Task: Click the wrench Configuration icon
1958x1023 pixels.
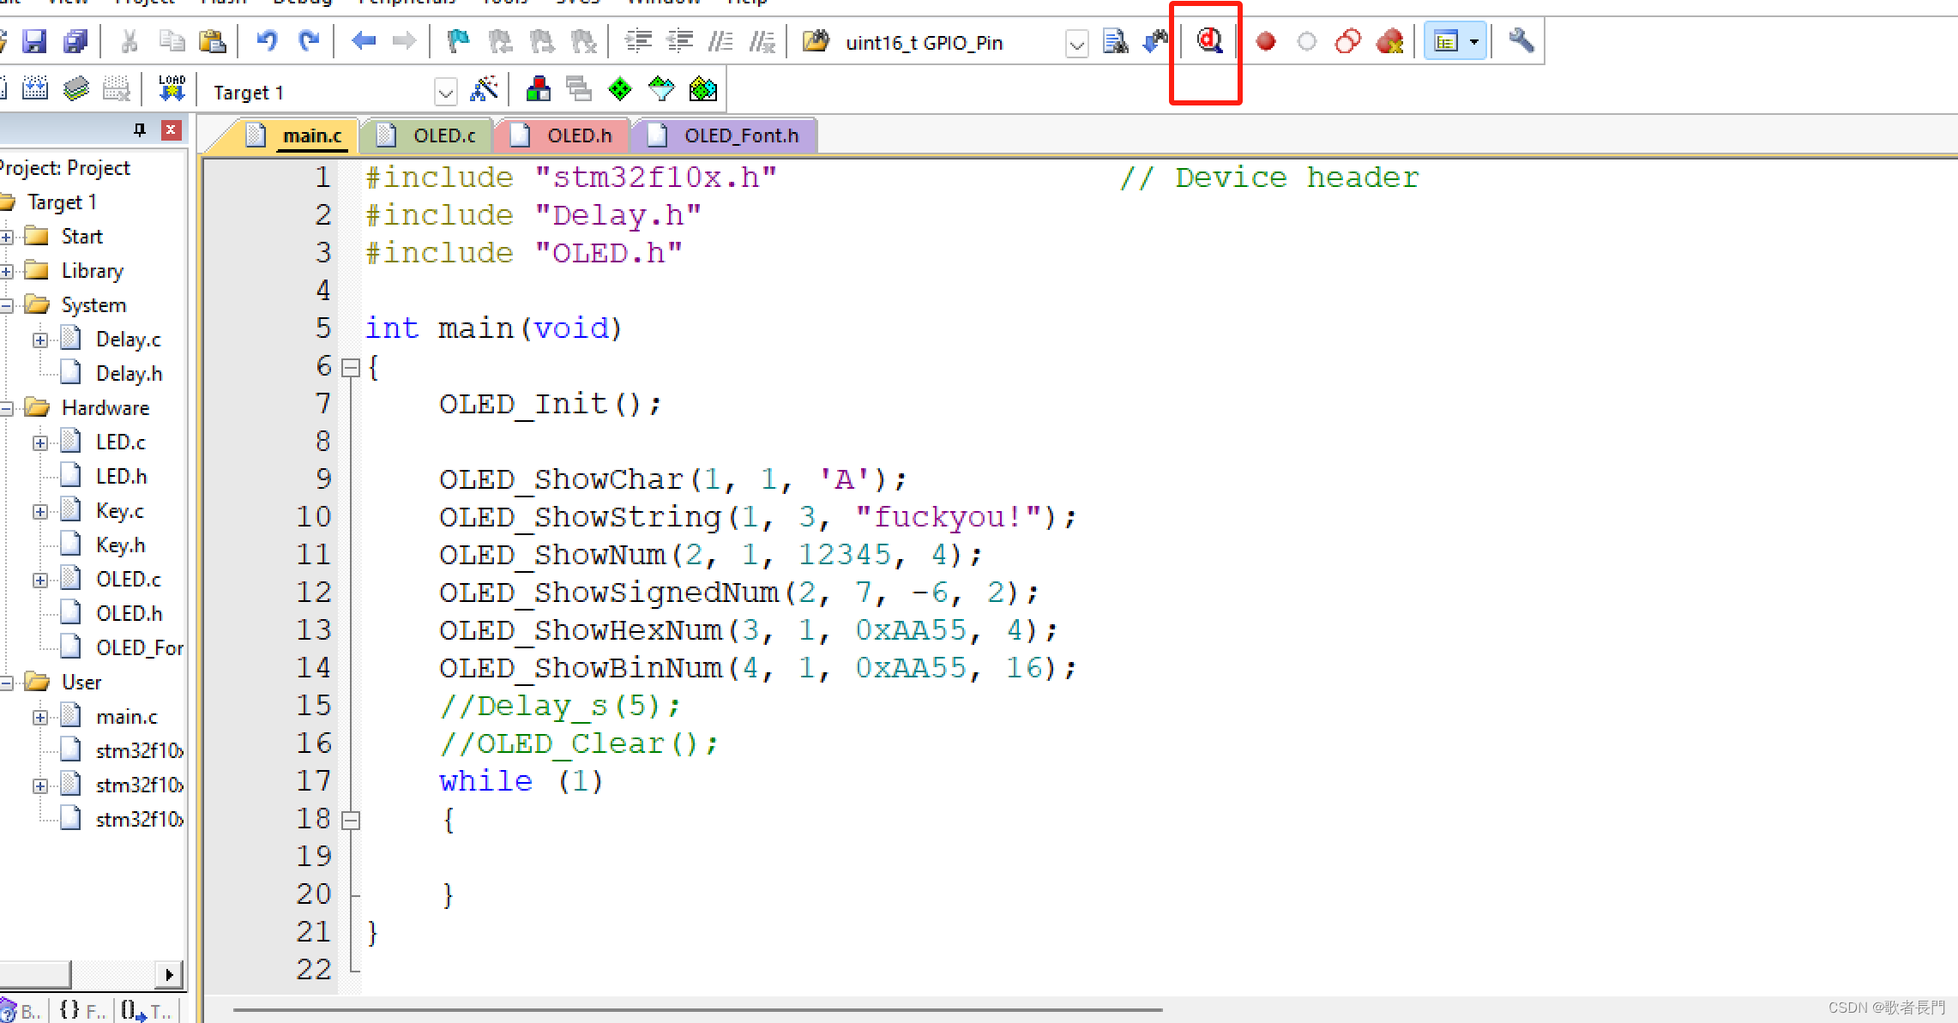Action: tap(1521, 40)
